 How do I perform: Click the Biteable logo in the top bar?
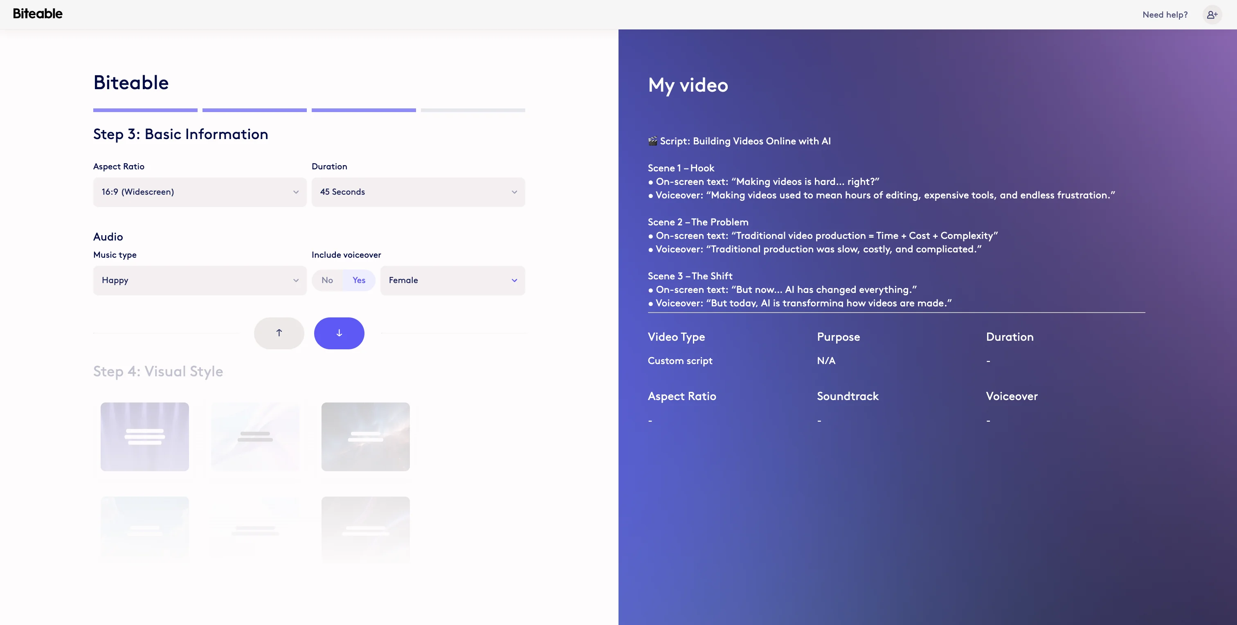click(38, 14)
